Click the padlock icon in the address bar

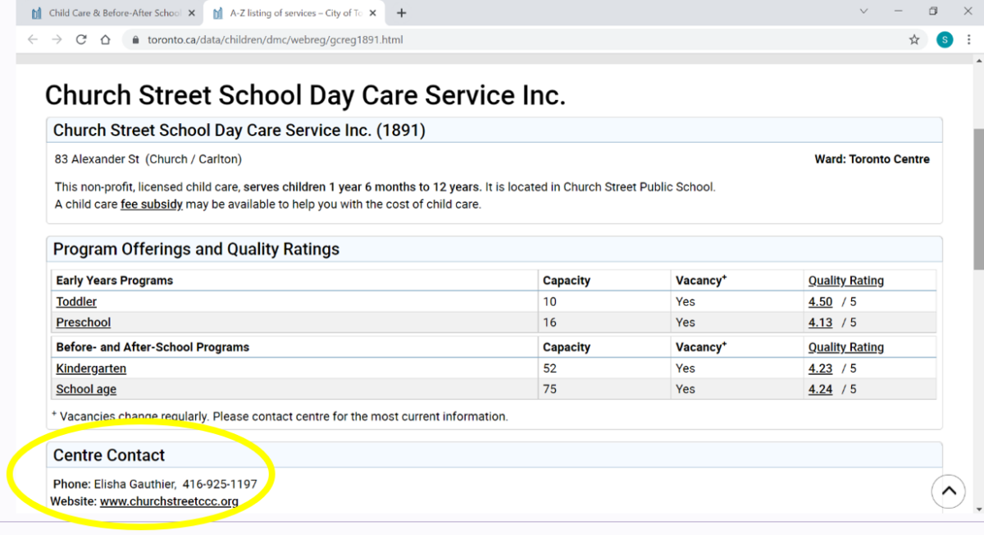pyautogui.click(x=135, y=39)
